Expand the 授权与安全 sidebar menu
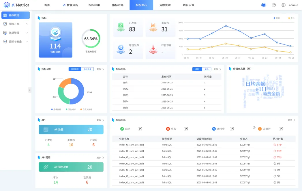This screenshot has width=302, height=191. [x=27, y=42]
